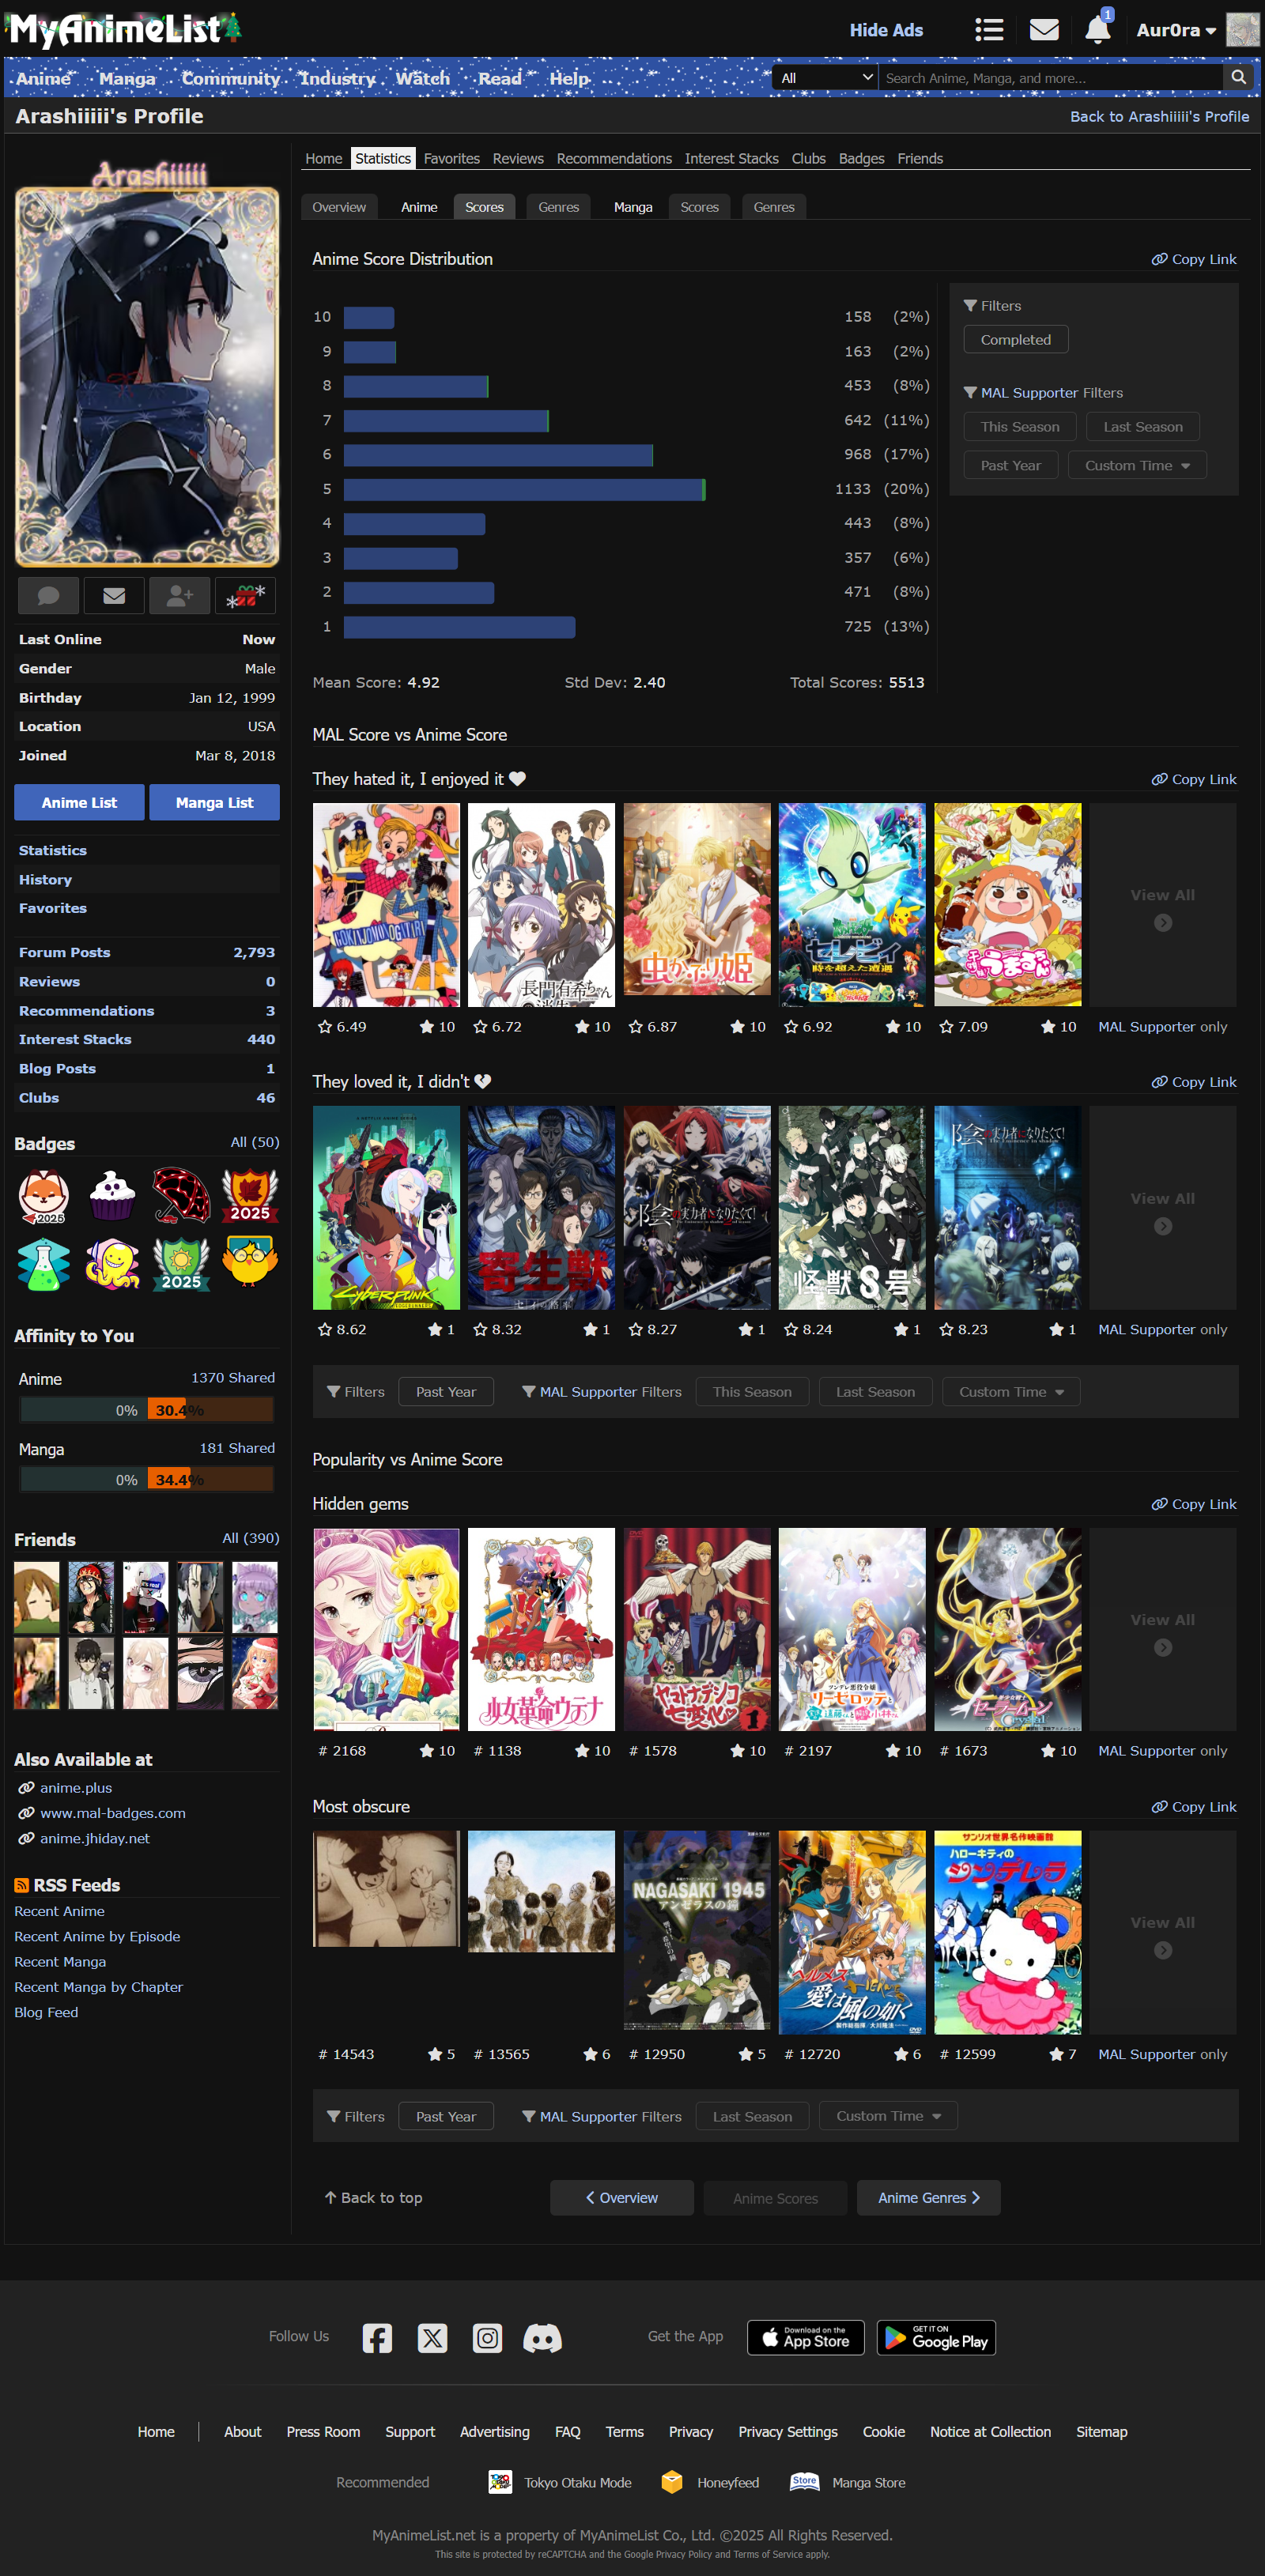The height and width of the screenshot is (2576, 1265).
Task: Click the RSS Feeds orange icon
Action: coord(21,1885)
